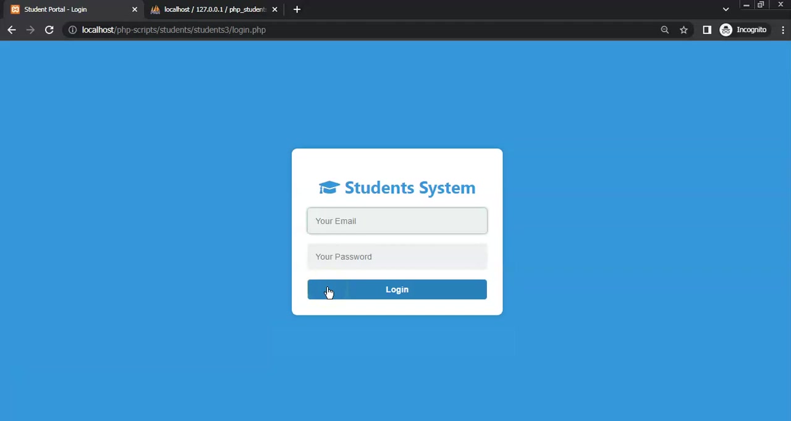This screenshot has width=791, height=421.
Task: Close the Student Portal - Login tab
Action: tap(135, 9)
